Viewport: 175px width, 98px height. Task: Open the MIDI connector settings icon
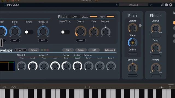pyautogui.click(x=166, y=5)
